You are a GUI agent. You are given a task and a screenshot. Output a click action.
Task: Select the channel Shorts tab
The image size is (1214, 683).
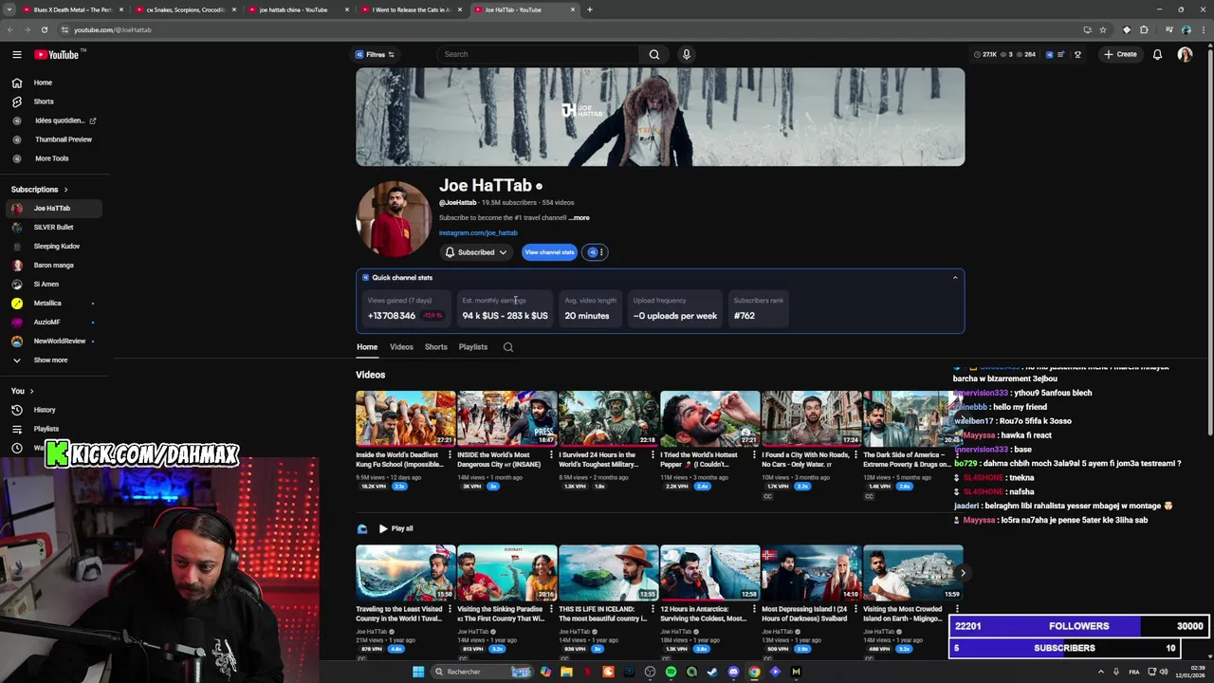[x=436, y=347]
